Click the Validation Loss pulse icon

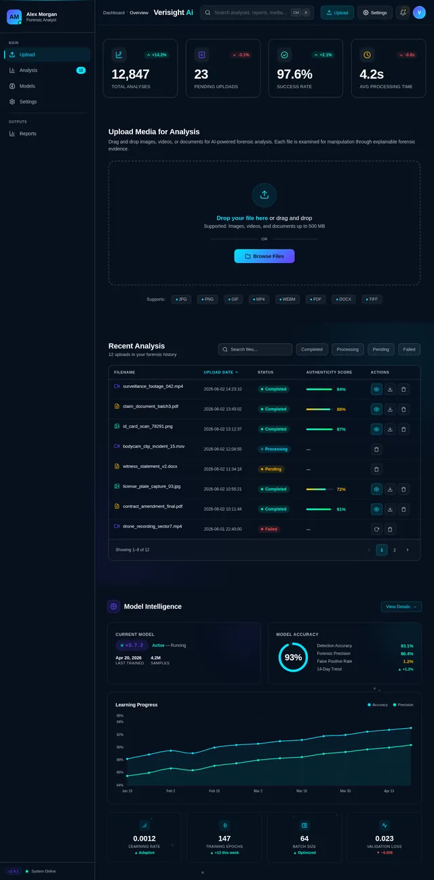click(384, 825)
